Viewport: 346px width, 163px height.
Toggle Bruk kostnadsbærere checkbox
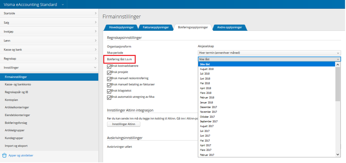tap(109, 66)
